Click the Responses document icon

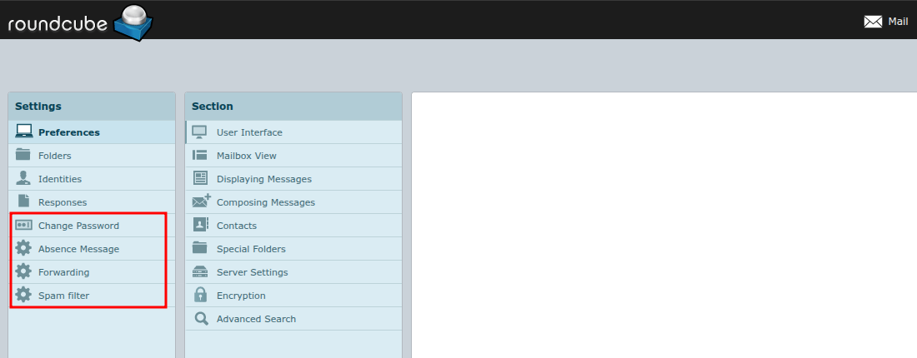coord(24,201)
